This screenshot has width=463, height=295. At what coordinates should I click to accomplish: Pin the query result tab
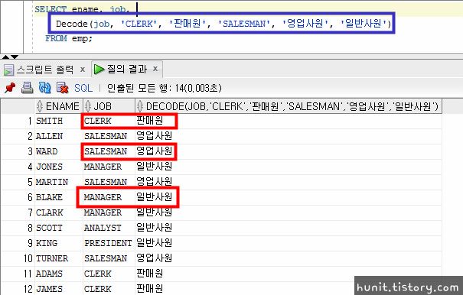coord(10,88)
